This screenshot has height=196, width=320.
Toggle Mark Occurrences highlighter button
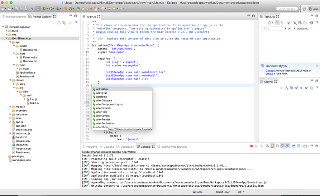(x=38, y=9)
